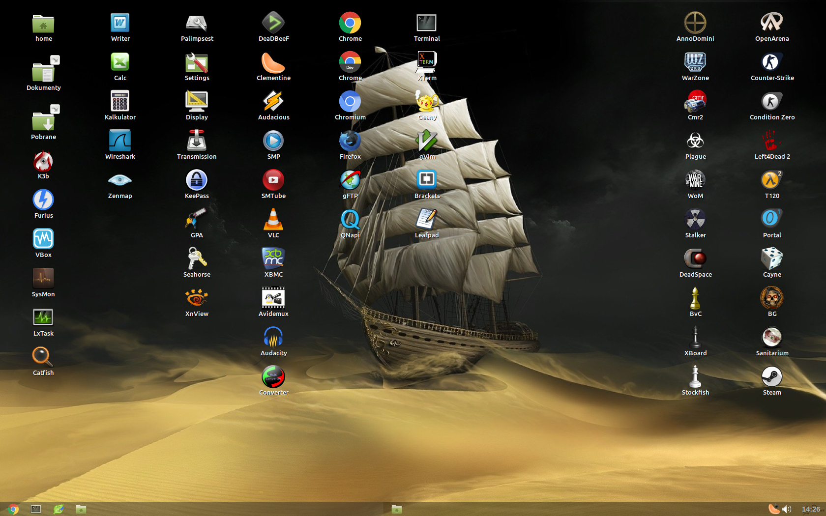The width and height of the screenshot is (826, 516).
Task: Launch Stockfish chess engine
Action: [695, 377]
